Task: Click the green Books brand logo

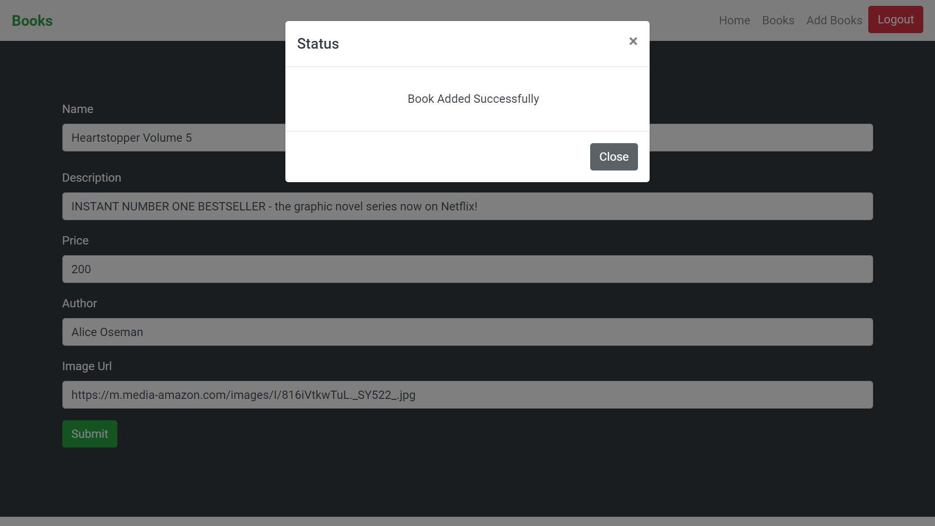Action: click(x=32, y=20)
